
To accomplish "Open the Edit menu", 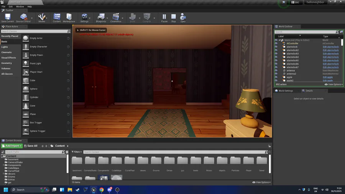I will coord(11,7).
